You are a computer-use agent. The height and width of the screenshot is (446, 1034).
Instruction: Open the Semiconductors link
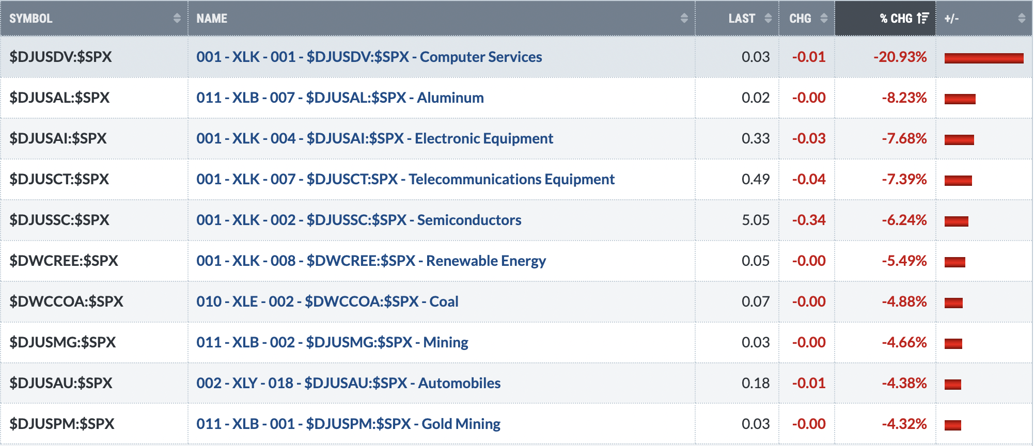(x=359, y=220)
